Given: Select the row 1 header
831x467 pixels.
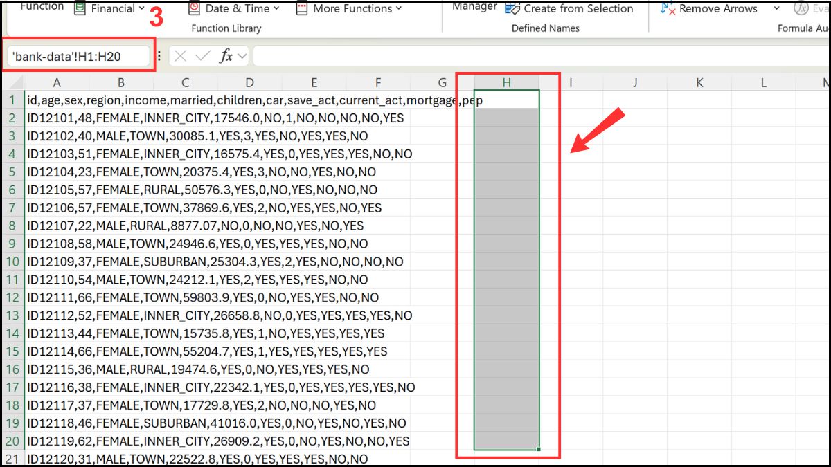Looking at the screenshot, I should pos(12,99).
